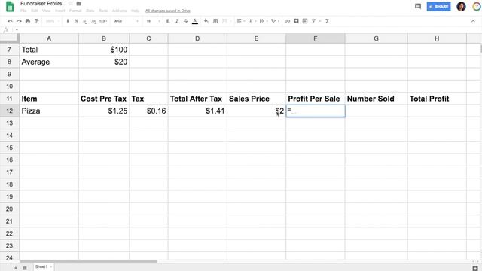Screen dimensions: 482x271
Task: Select the $100 Total cell
Action: coord(104,50)
